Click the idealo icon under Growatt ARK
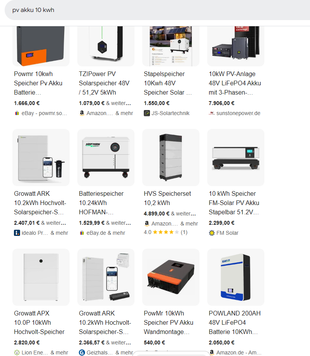310x356 pixels. click(x=17, y=233)
